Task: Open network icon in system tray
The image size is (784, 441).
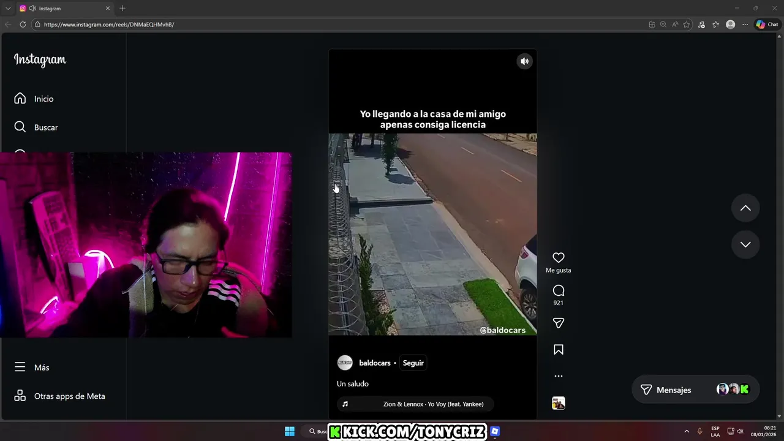Action: [x=731, y=431]
